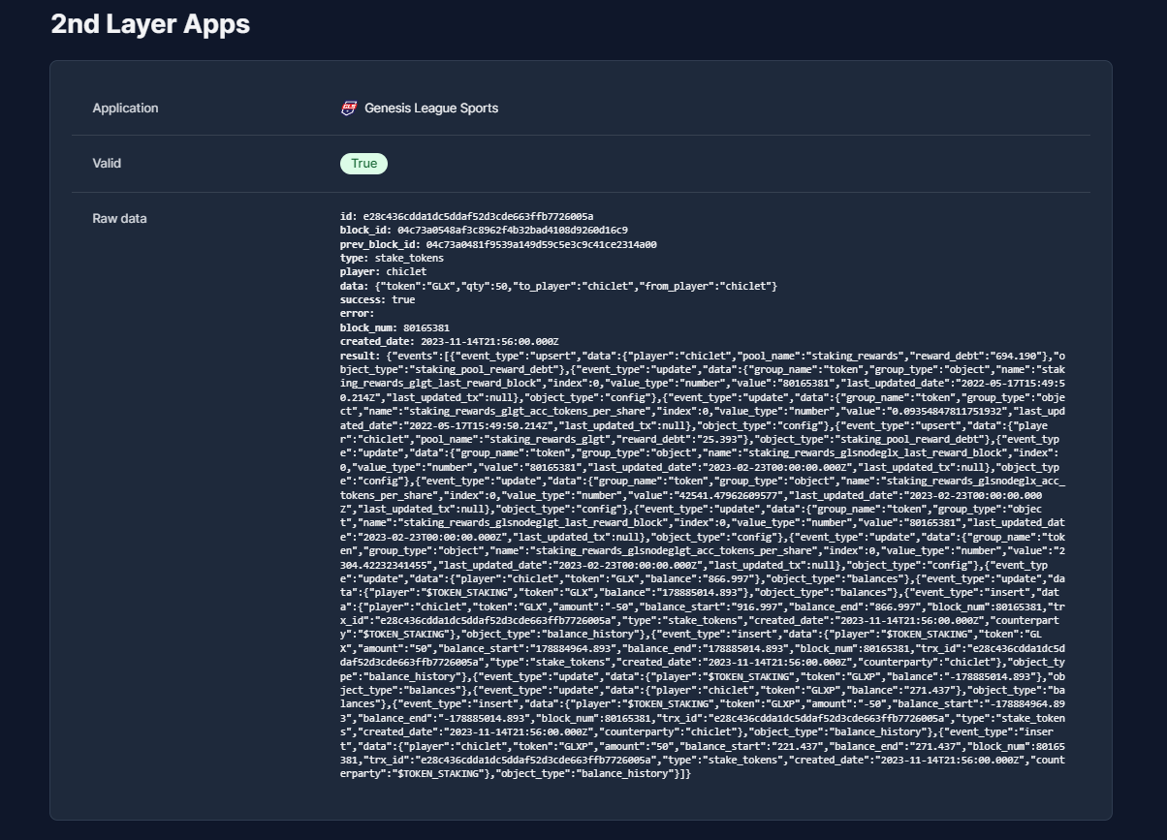Select the created_date 2023-11-14T21:56:00.000Z line

pos(450,342)
